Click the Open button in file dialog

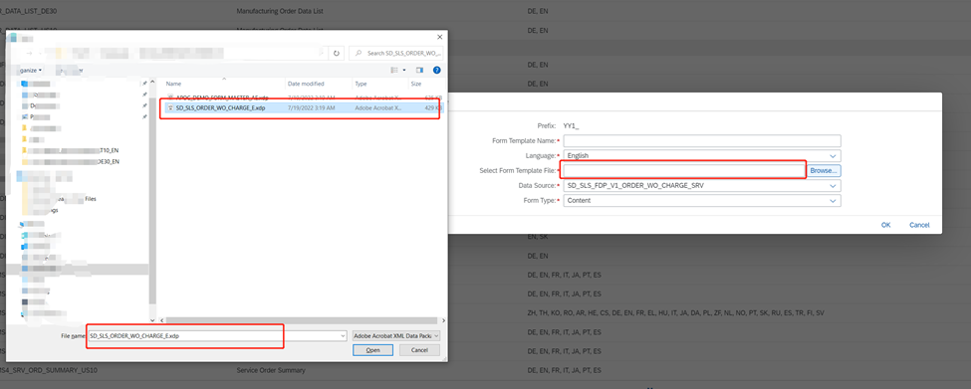point(372,350)
